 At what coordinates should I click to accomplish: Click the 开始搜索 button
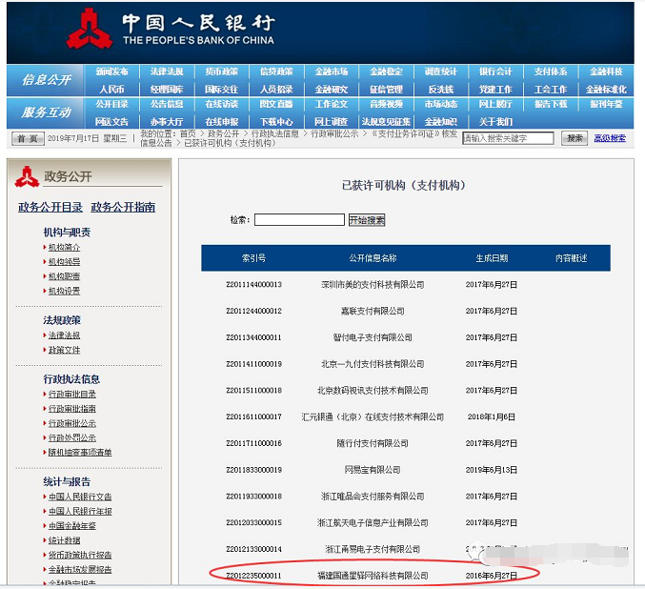[x=367, y=220]
